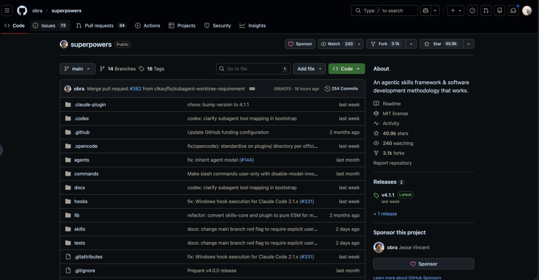Open the Add file dropdown
The width and height of the screenshot is (539, 280).
309,69
